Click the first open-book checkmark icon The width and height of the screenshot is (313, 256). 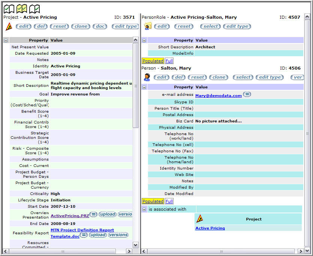click(x=9, y=8)
